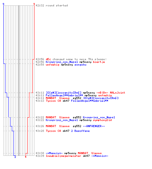Select songoku in the 42:58 entry
The image size is (152, 169).
[80, 65]
